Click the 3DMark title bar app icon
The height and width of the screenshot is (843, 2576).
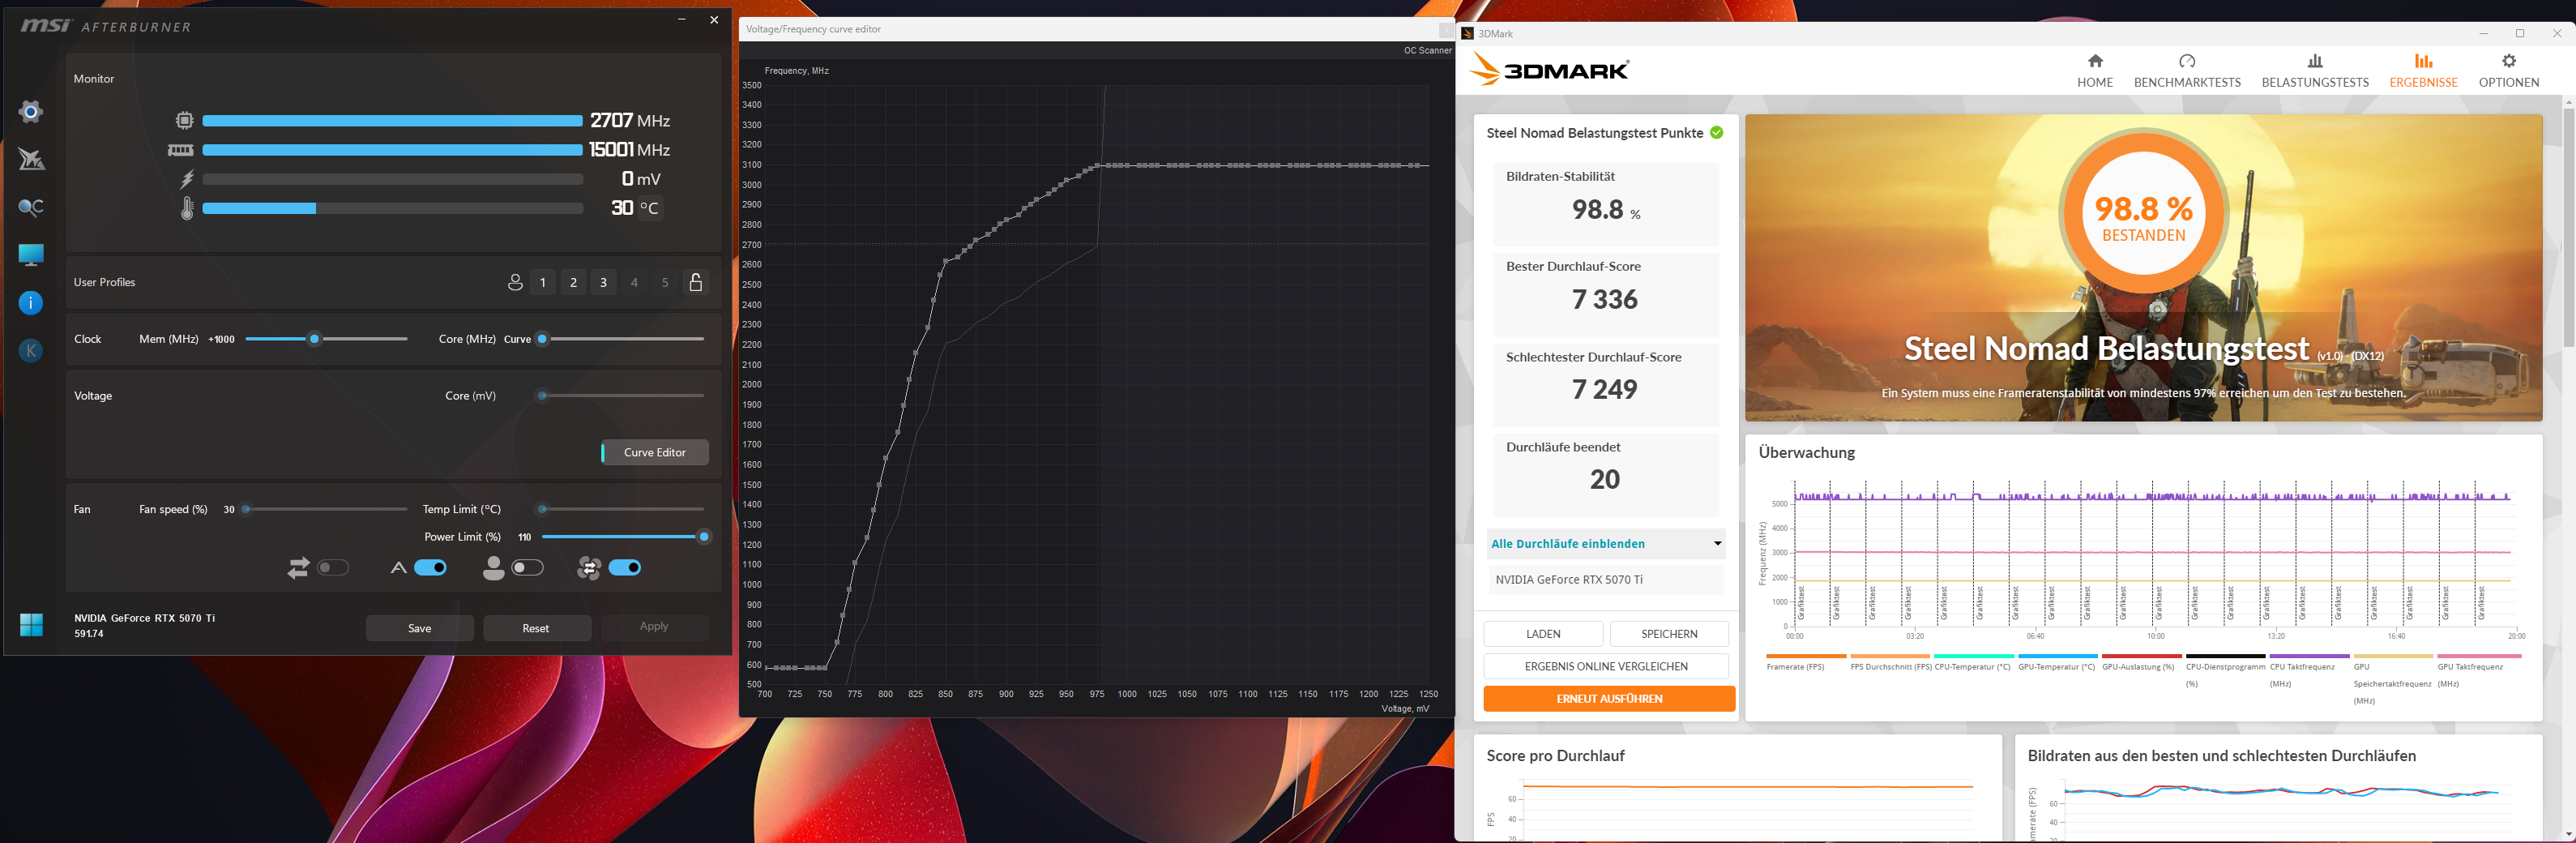1468,33
